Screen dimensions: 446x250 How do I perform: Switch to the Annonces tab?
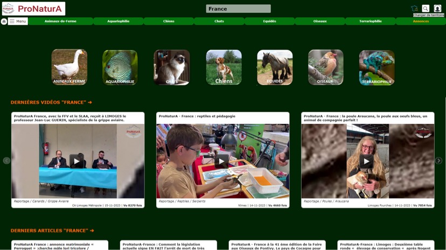(x=421, y=22)
